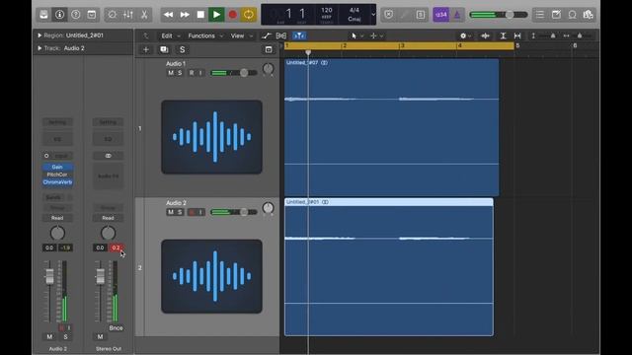This screenshot has width=632, height=355.
Task: Click the Bnce bounce button
Action: pyautogui.click(x=116, y=328)
